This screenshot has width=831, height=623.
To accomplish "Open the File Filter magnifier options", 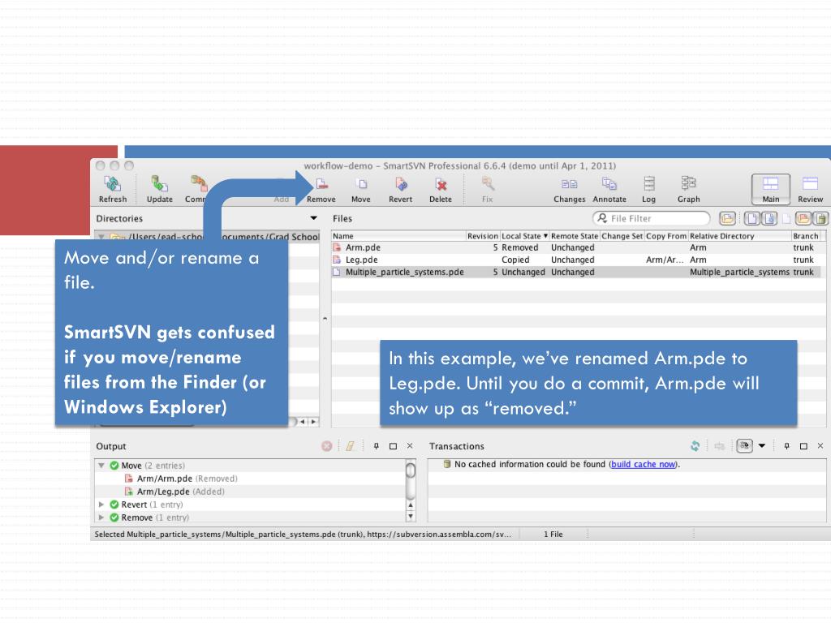I will coord(603,218).
